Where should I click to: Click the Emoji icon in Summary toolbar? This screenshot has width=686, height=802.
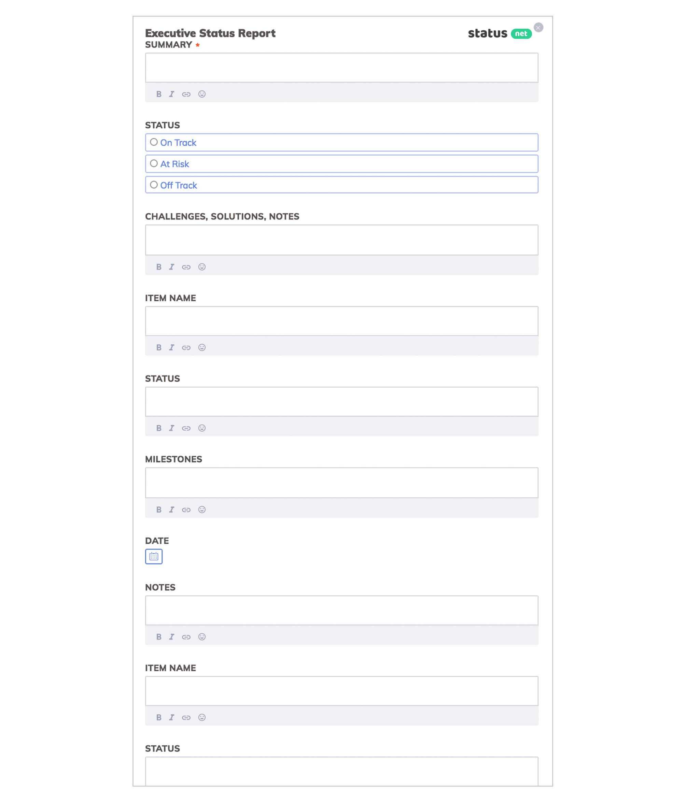coord(202,94)
